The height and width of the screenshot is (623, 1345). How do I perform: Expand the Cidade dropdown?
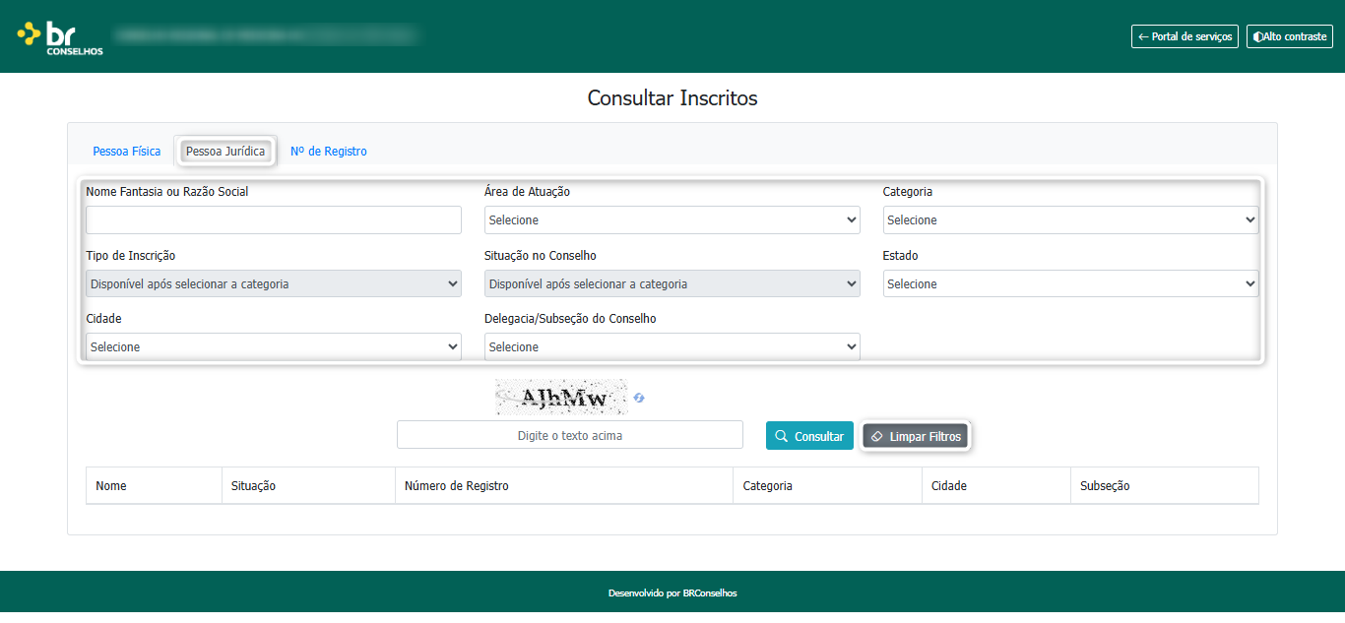(274, 347)
